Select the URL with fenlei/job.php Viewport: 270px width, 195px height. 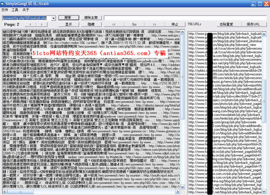225,118
